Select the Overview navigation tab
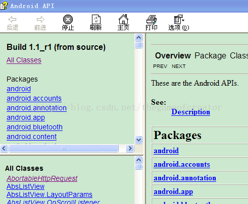248x204 pixels. (x=173, y=55)
